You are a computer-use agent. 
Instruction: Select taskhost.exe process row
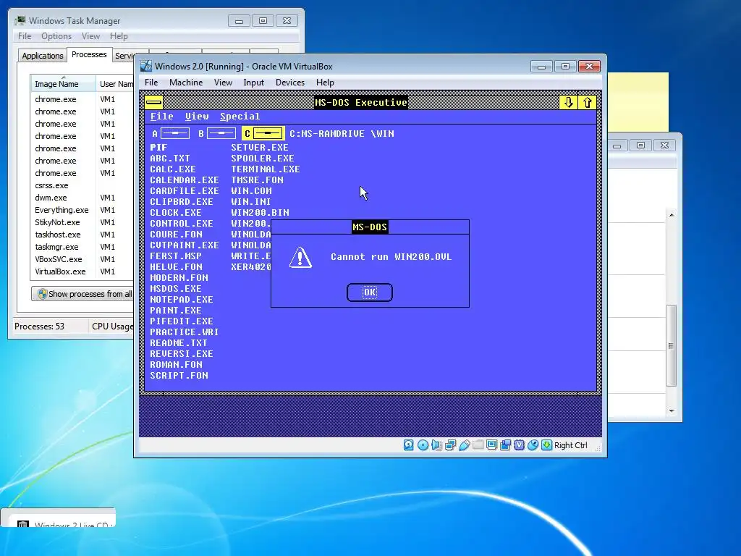[x=83, y=235]
